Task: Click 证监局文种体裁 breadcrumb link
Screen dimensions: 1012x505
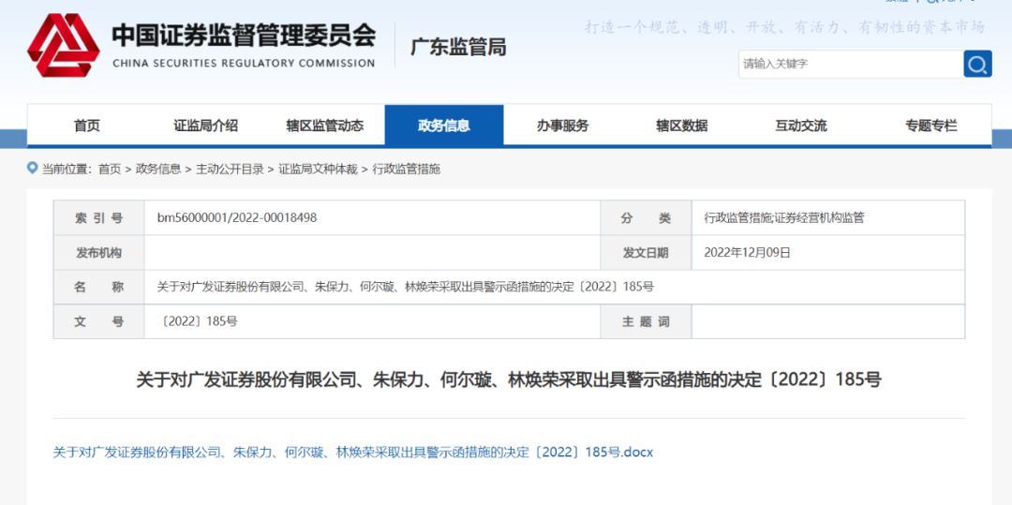Action: coord(319,170)
